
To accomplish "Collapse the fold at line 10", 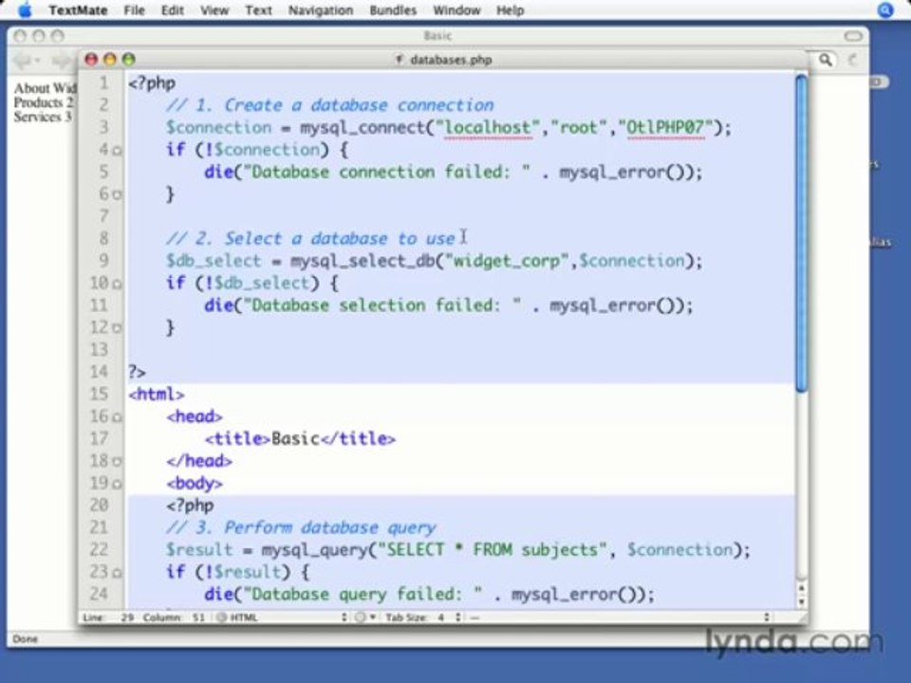I will [117, 284].
